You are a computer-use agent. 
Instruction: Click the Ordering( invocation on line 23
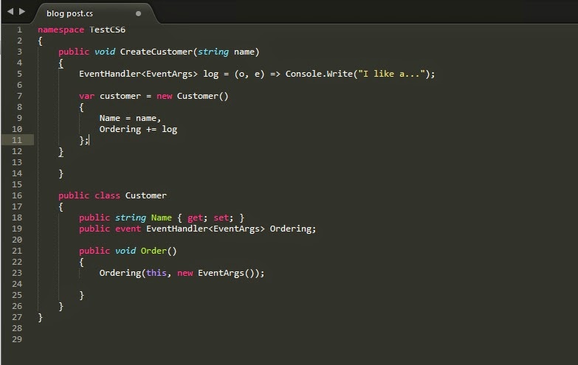point(123,274)
